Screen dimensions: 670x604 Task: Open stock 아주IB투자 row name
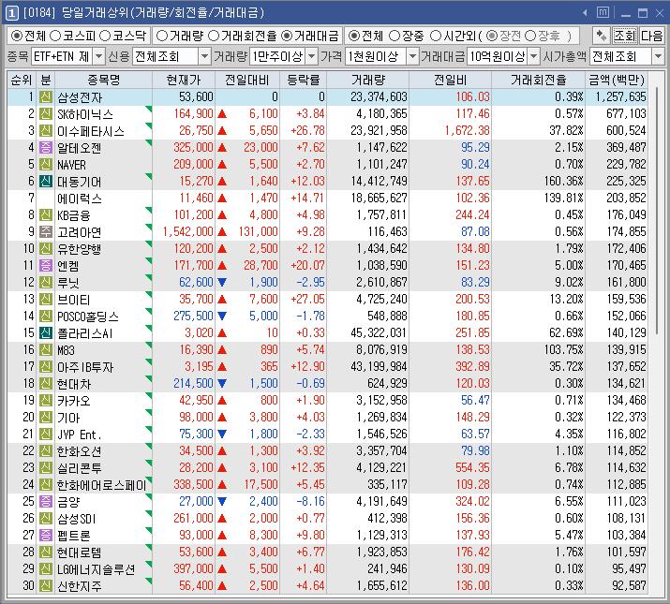[x=85, y=367]
